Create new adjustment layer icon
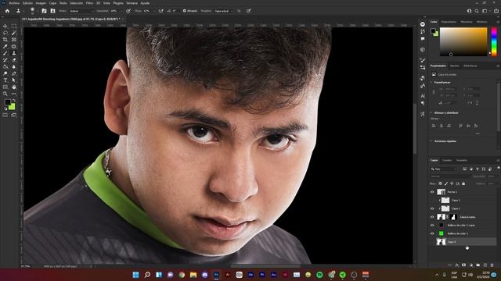 pyautogui.click(x=471, y=265)
